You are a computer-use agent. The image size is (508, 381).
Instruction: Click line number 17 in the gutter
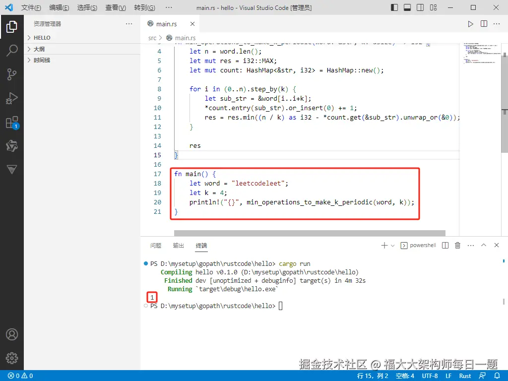pos(157,174)
